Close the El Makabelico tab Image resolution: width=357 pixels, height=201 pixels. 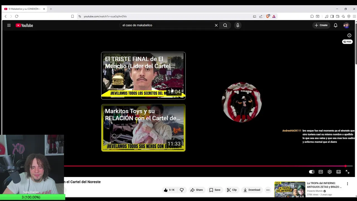[44, 9]
